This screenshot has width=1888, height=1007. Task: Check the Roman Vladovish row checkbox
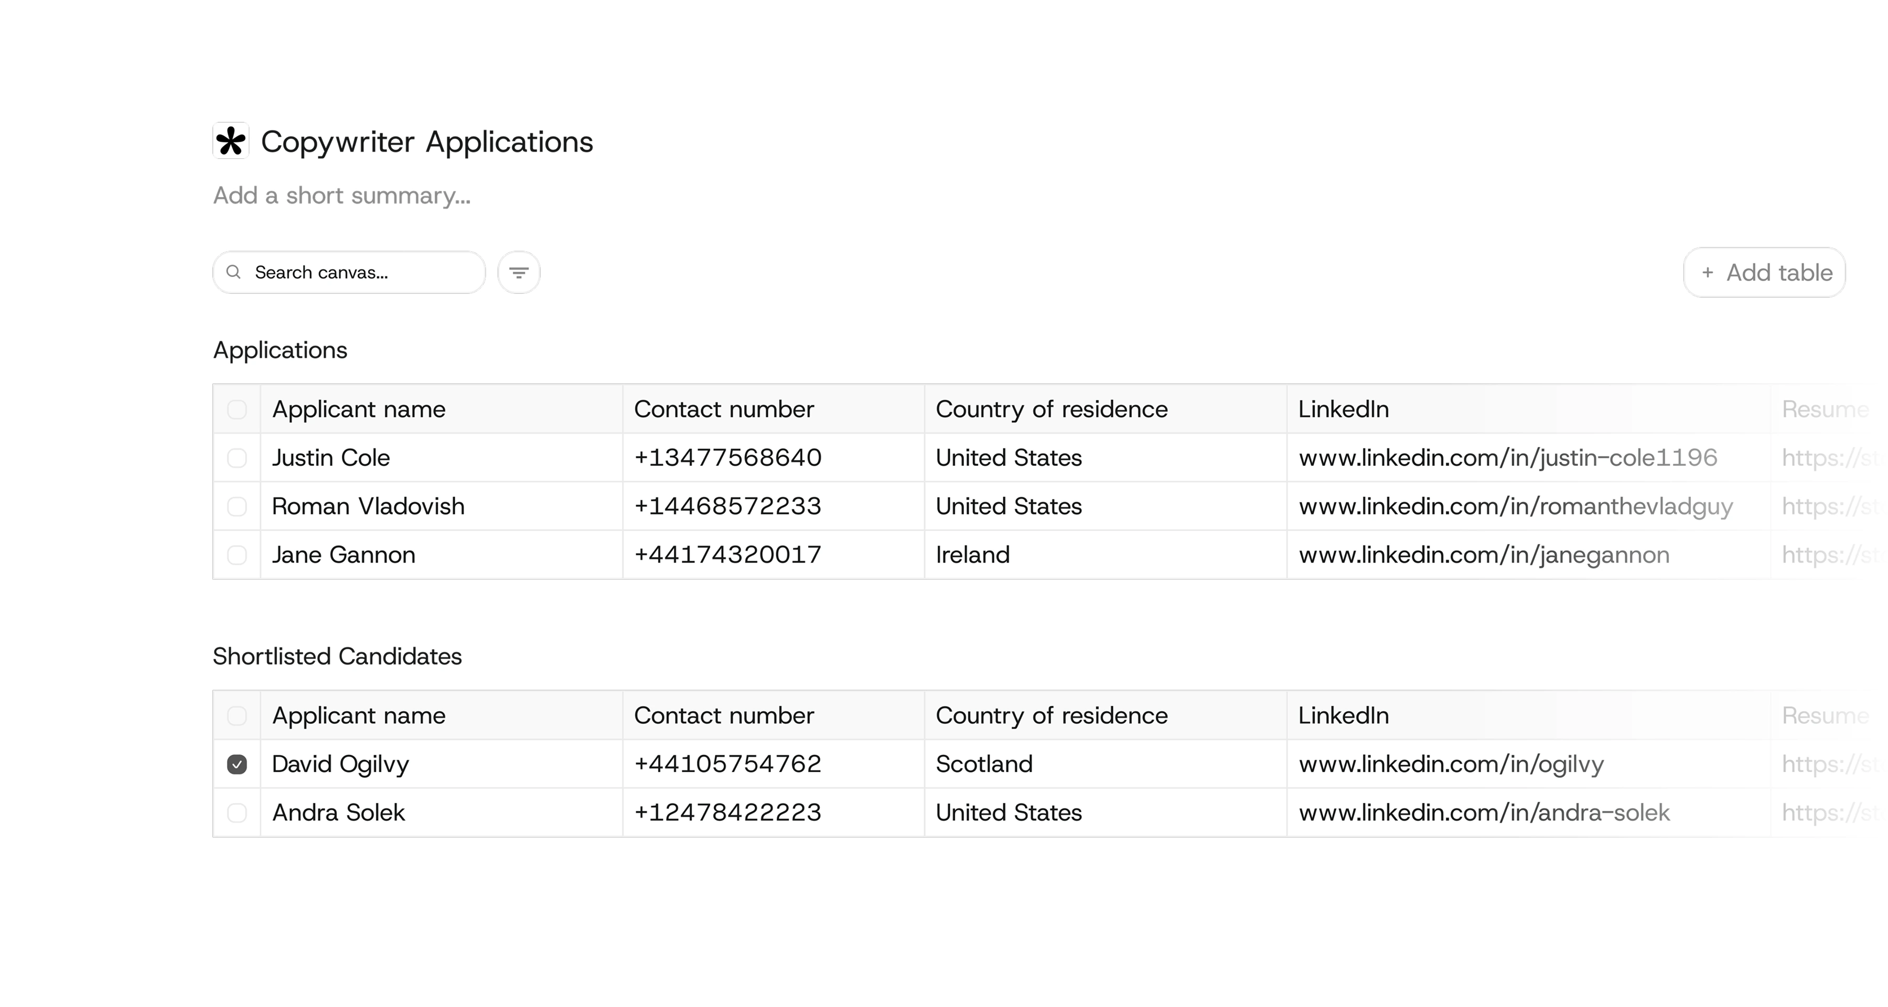click(237, 507)
